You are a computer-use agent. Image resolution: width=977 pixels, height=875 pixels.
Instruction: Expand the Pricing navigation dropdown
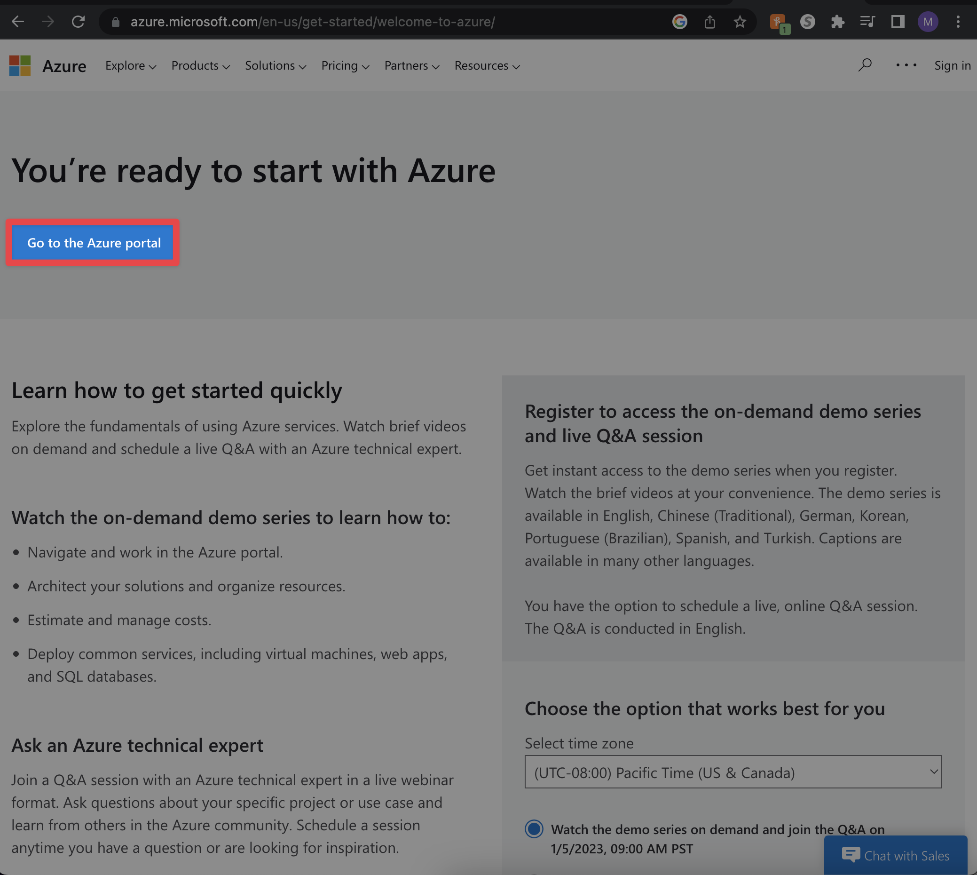(345, 66)
